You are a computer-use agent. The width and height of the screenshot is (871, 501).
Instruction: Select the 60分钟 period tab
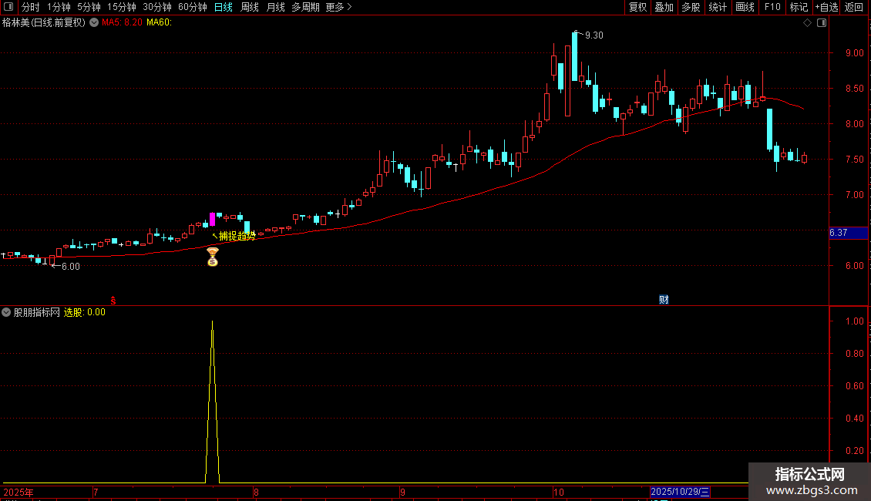(193, 7)
